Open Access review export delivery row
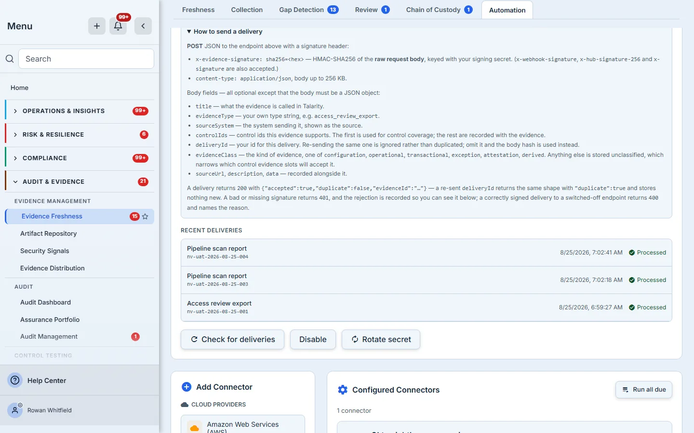694x433 pixels. [427, 307]
